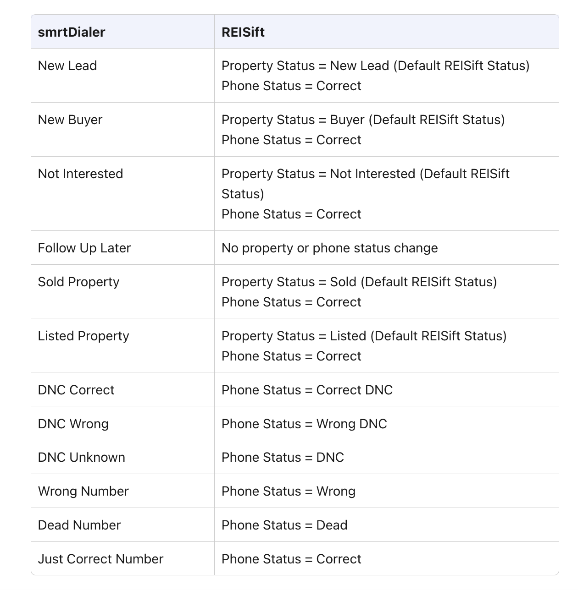578x590 pixels.
Task: Click the Wrong Number row label
Action: coord(83,492)
